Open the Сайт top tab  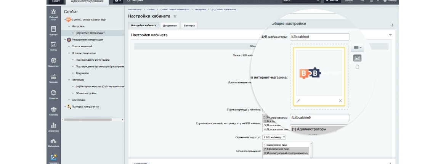click(x=56, y=2)
